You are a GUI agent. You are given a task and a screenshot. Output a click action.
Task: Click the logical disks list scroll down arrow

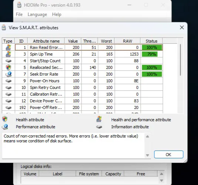tap(161, 181)
